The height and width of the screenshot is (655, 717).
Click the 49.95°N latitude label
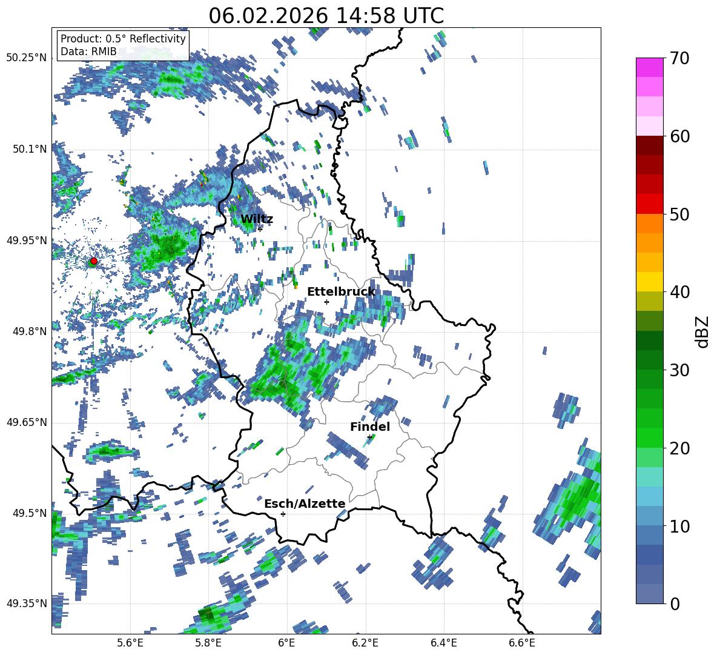pyautogui.click(x=27, y=241)
